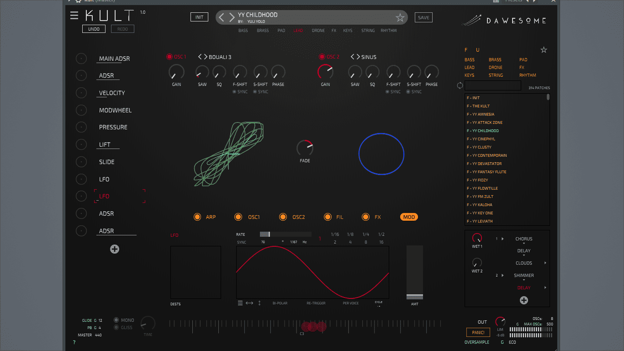Image resolution: width=624 pixels, height=351 pixels.
Task: Add a new effect with plus icon
Action: pyautogui.click(x=524, y=300)
